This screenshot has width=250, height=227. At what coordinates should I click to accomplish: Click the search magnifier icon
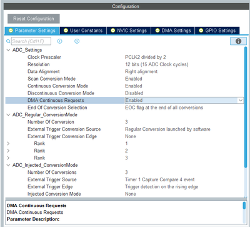pyautogui.click(x=8, y=41)
